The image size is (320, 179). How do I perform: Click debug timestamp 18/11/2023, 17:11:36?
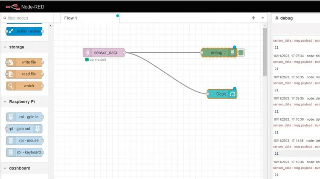pyautogui.click(x=288, y=141)
